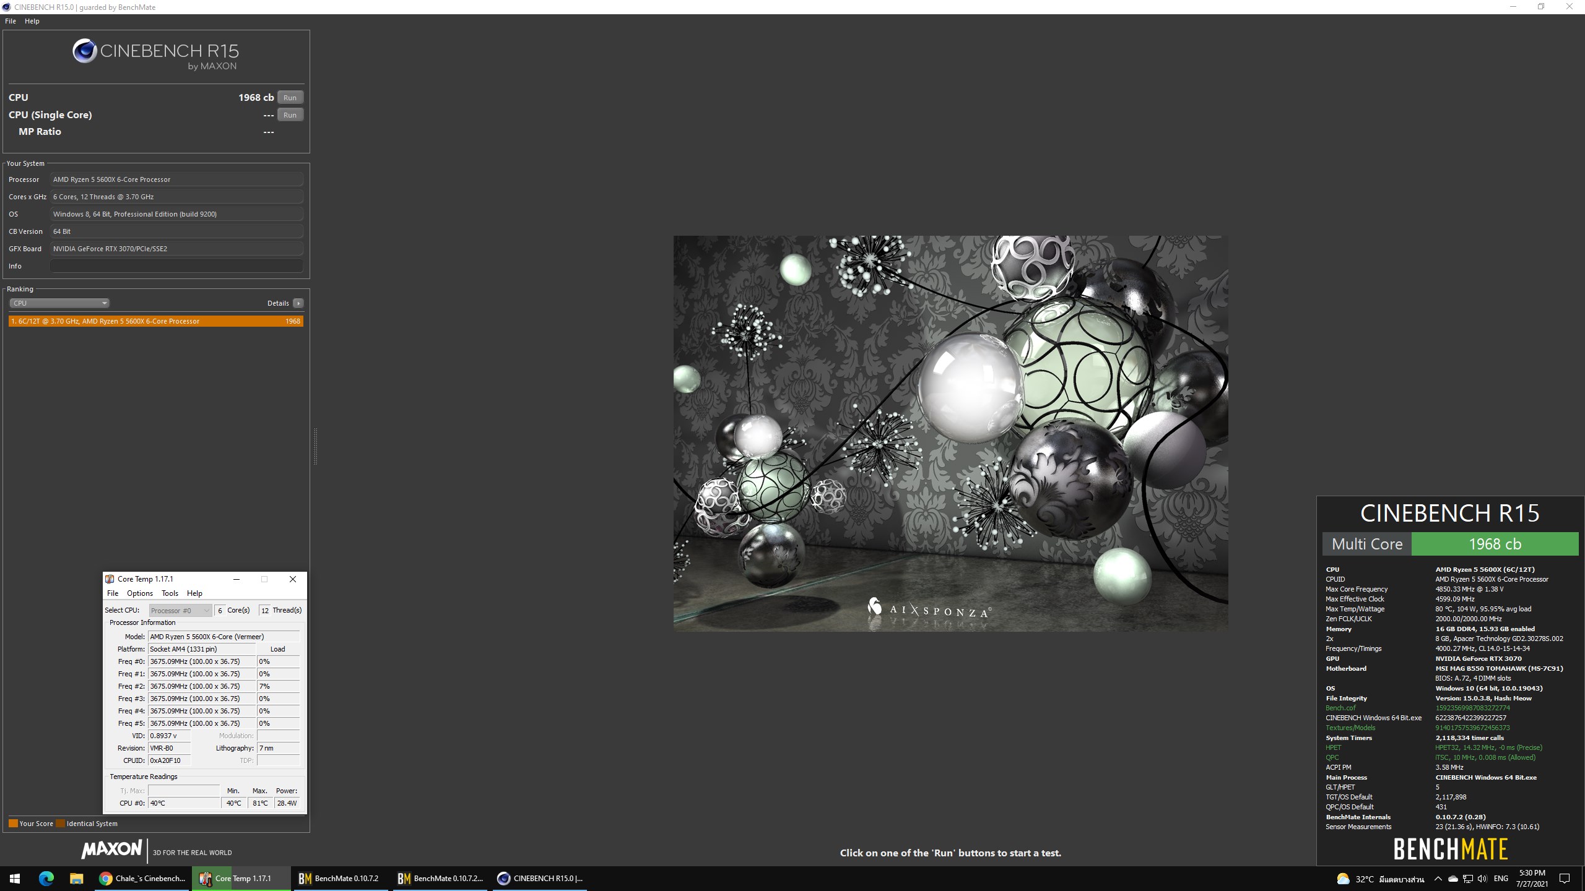1585x891 pixels.
Task: Launch Microsoft Edge from taskbar
Action: tap(46, 879)
